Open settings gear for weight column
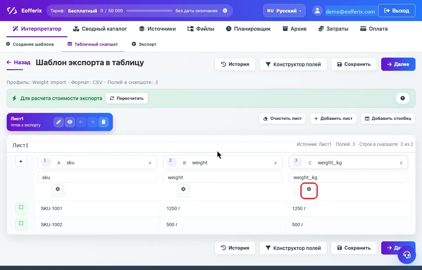The width and height of the screenshot is (422, 270). pos(183,189)
